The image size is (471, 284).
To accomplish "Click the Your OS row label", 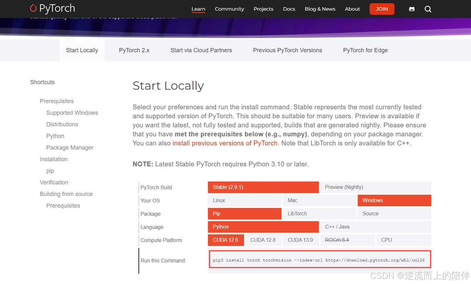I will [150, 201].
